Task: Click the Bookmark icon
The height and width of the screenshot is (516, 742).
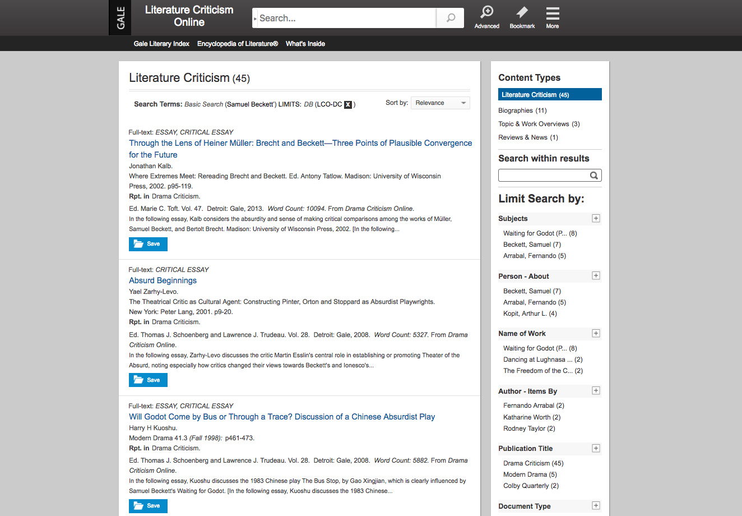Action: pos(522,17)
